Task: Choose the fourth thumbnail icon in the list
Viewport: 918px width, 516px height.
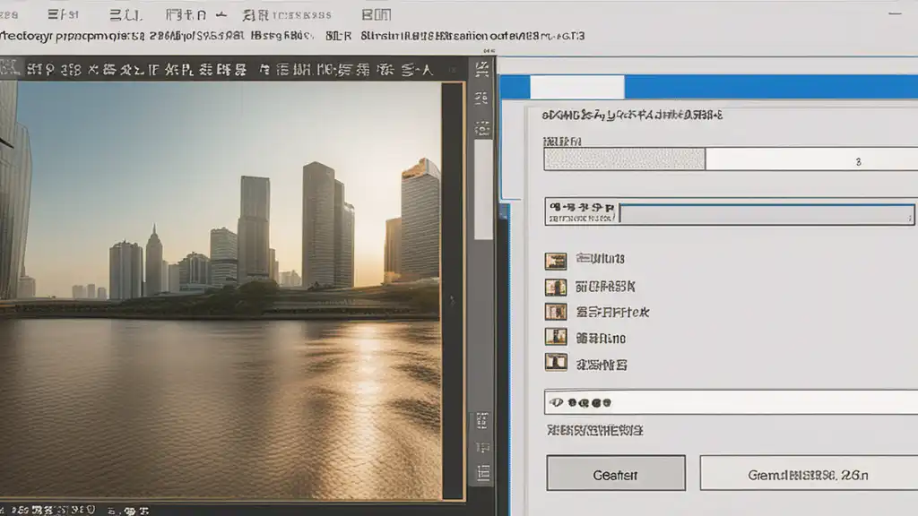Action: click(x=556, y=338)
